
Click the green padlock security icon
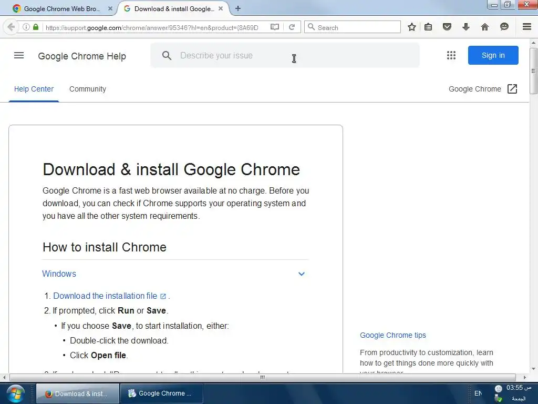pyautogui.click(x=36, y=27)
